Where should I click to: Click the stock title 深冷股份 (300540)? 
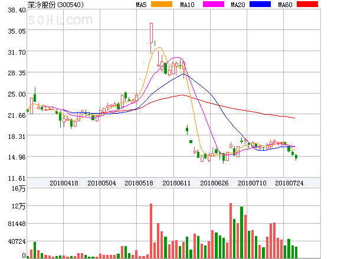point(55,5)
